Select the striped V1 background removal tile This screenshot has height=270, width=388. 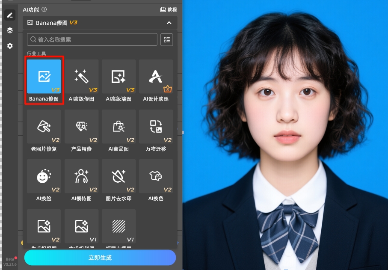tap(118, 226)
